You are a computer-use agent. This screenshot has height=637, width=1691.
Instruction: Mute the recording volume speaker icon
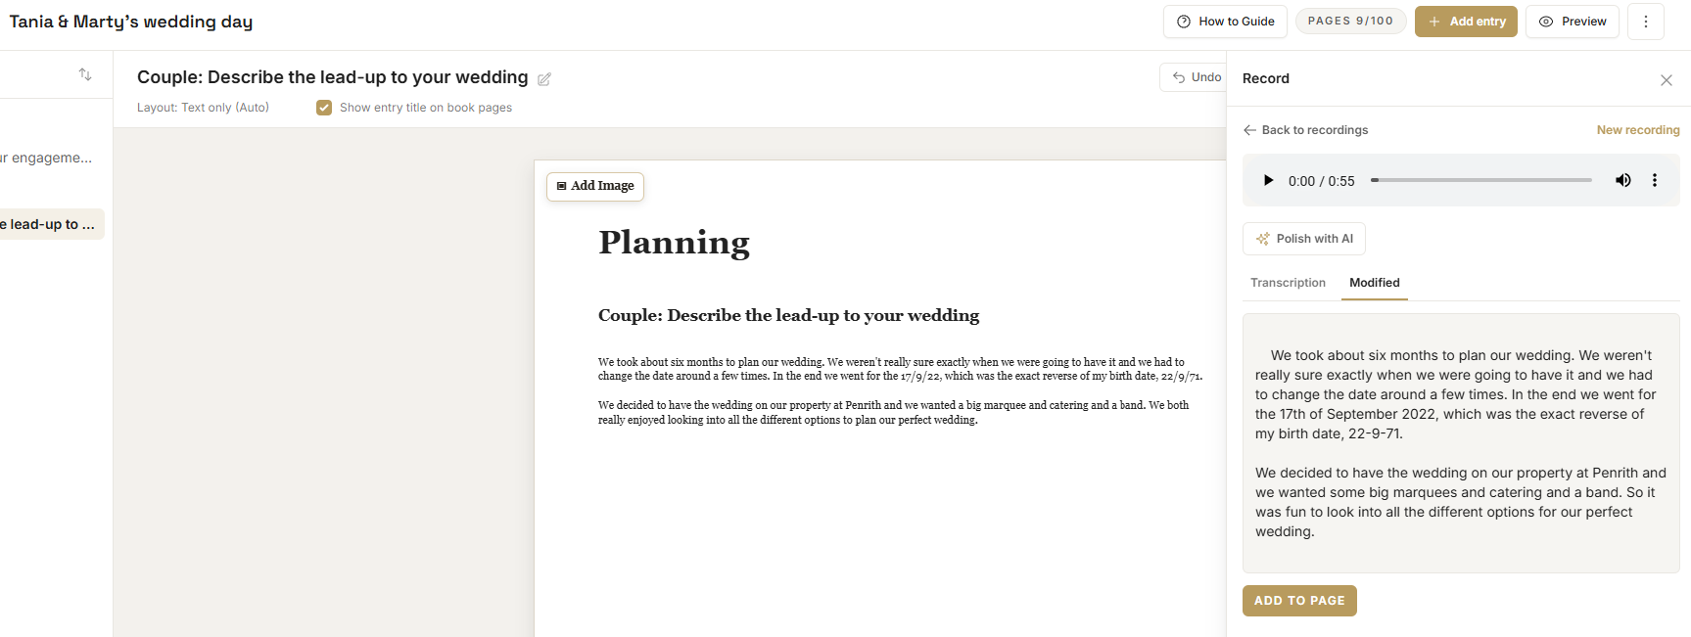(1622, 180)
